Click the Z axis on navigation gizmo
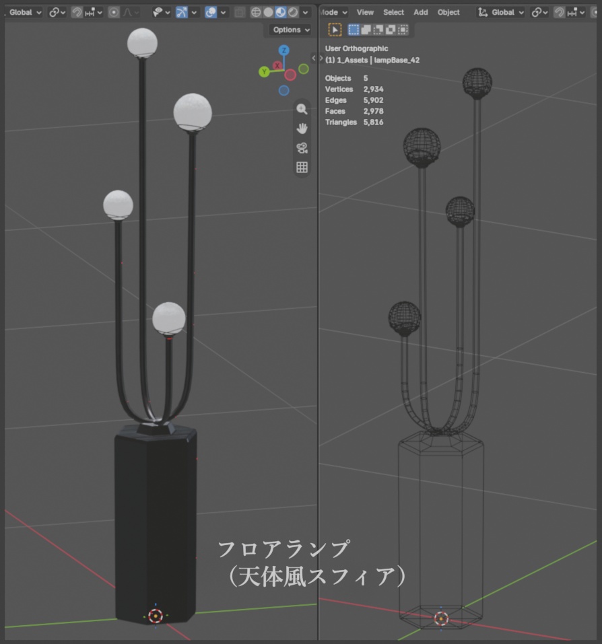Viewport: 602px width, 644px height. (x=283, y=50)
